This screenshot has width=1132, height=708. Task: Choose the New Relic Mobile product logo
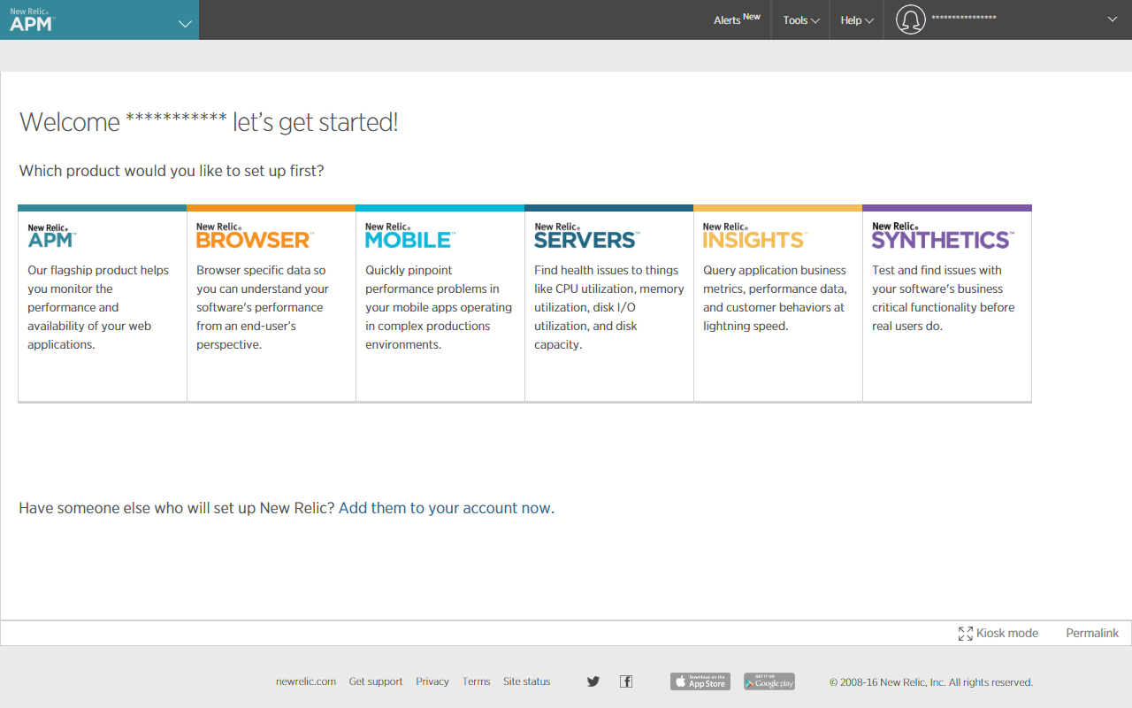[x=409, y=236]
